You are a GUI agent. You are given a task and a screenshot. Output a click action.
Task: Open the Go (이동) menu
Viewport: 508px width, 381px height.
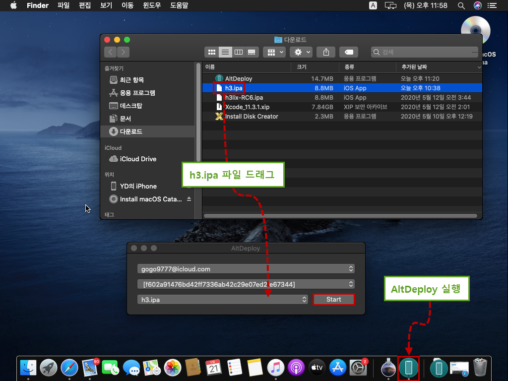click(x=127, y=5)
